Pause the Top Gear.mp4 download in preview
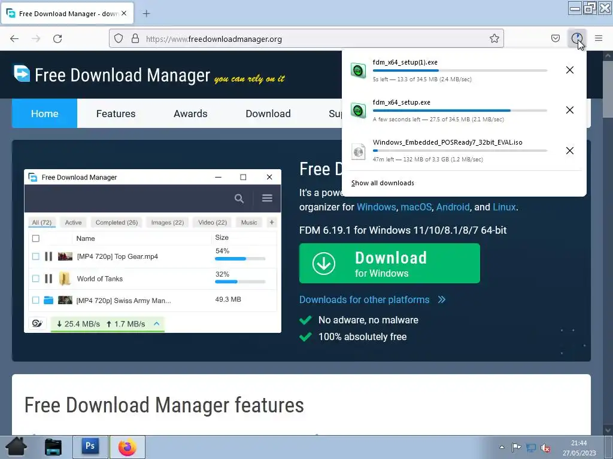 click(x=48, y=256)
